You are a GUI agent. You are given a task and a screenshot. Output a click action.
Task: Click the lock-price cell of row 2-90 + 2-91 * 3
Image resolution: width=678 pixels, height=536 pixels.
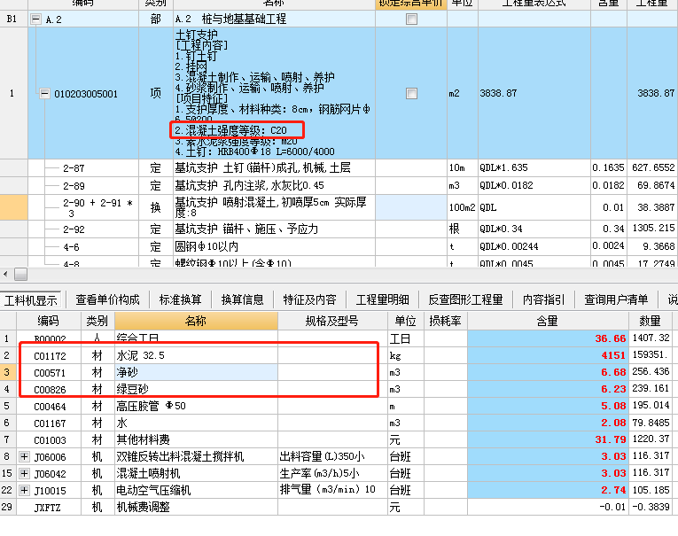coord(411,207)
